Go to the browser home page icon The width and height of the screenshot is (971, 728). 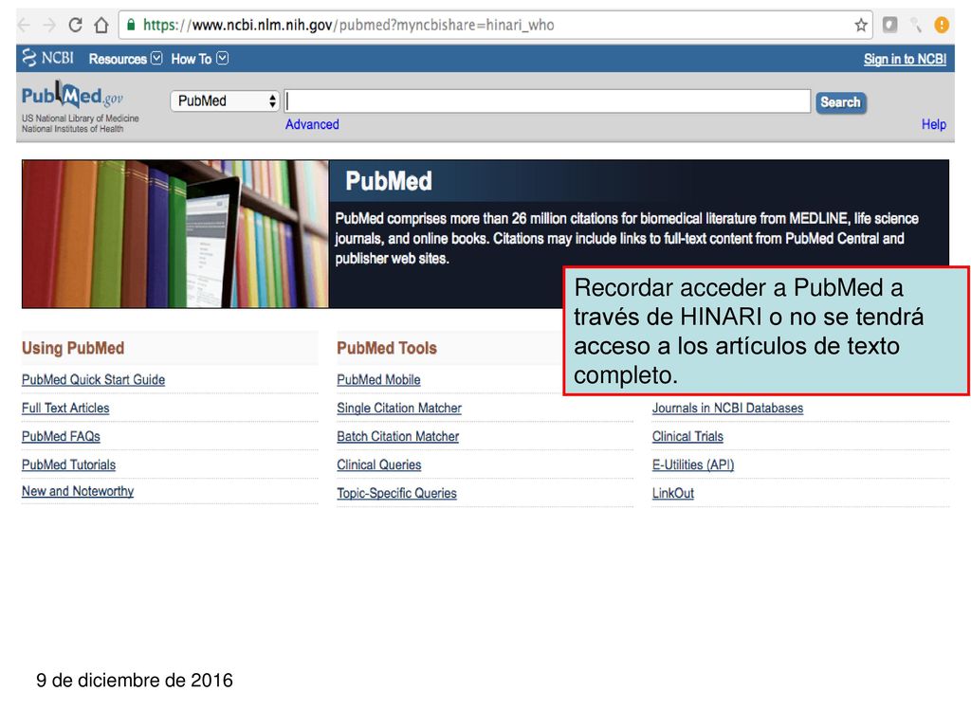pos(101,26)
